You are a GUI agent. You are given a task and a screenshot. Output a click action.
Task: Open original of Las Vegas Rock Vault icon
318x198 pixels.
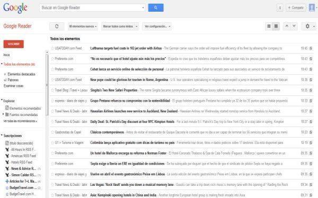coord(311,185)
